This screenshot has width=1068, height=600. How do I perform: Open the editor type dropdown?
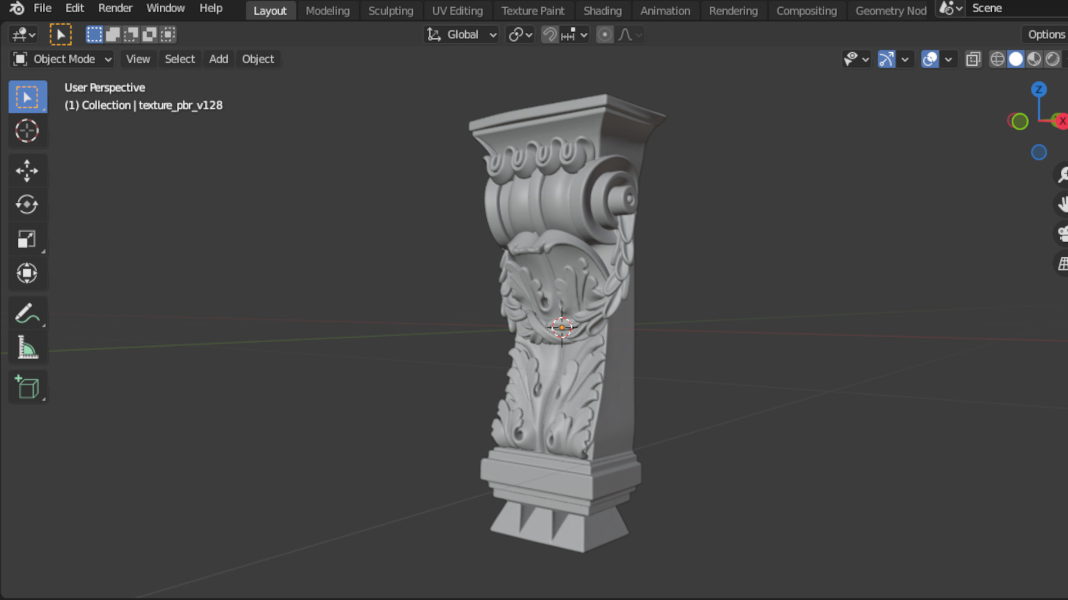[23, 35]
